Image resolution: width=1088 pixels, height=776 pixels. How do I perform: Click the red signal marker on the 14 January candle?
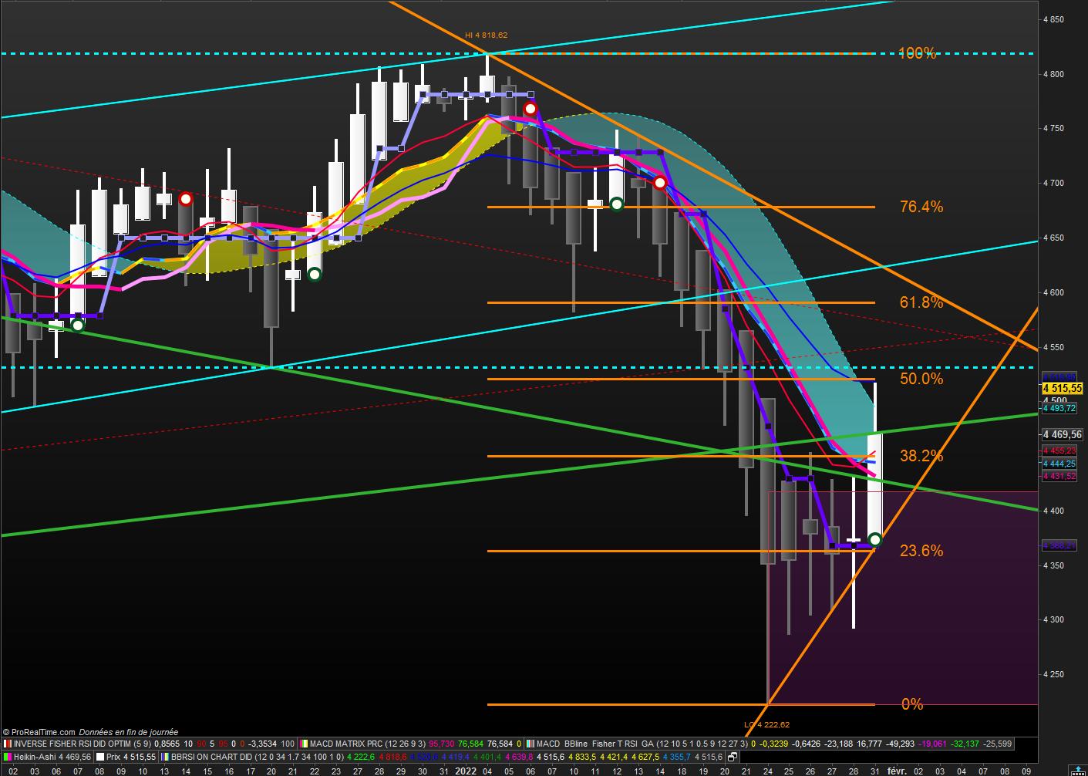pyautogui.click(x=660, y=183)
